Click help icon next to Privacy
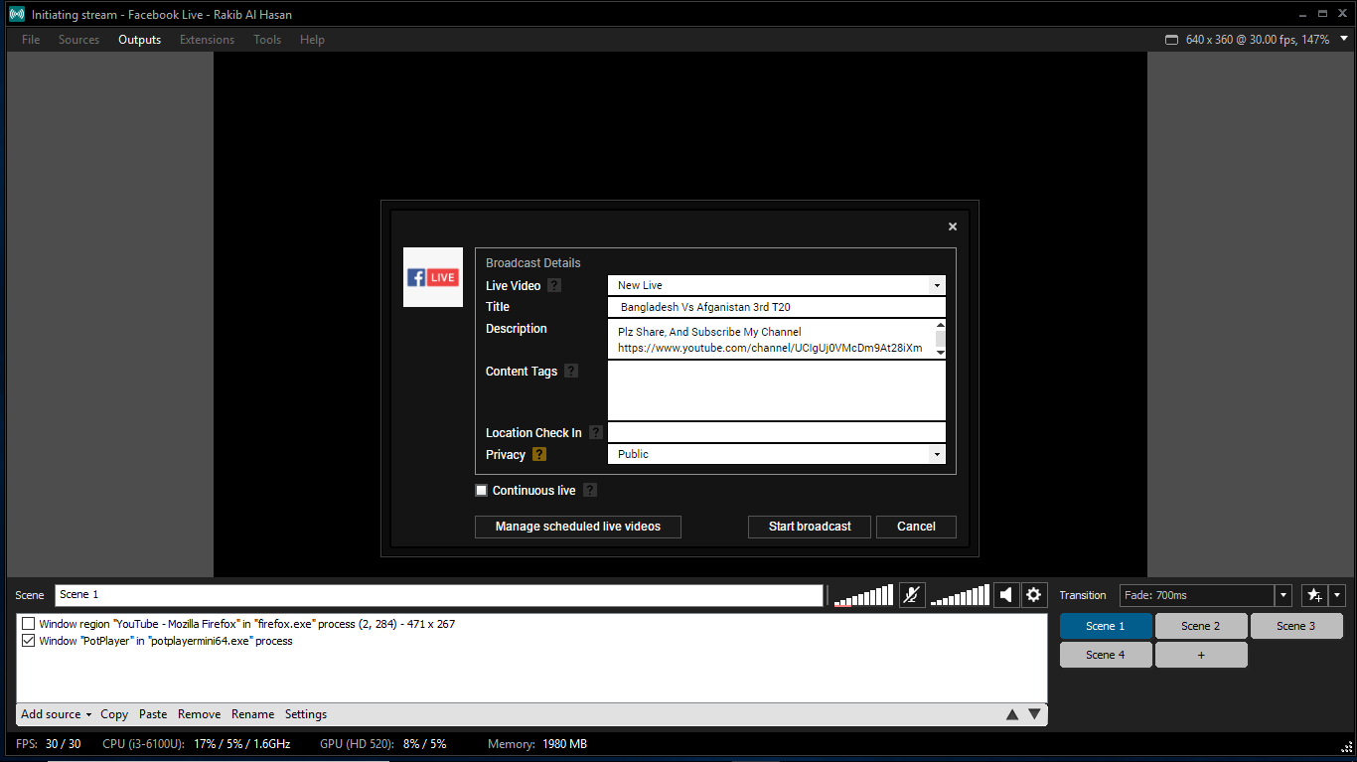Viewport: 1357px width, 762px height. 539,455
